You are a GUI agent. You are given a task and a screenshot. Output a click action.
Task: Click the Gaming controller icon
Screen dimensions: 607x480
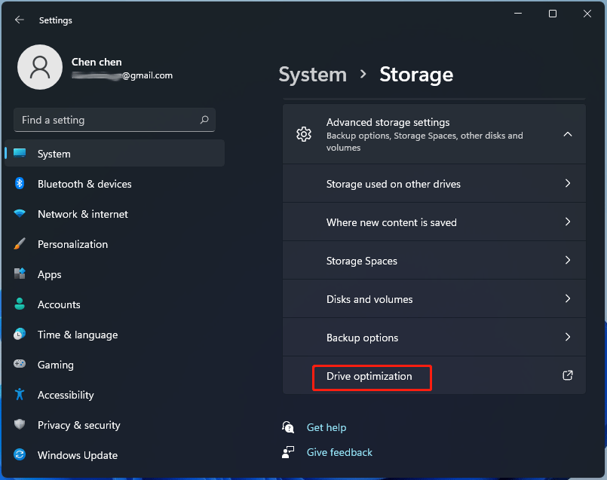pos(20,364)
